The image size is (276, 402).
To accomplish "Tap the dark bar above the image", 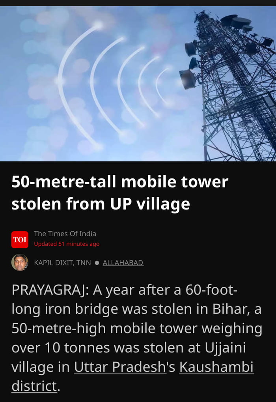I will [138, 3].
